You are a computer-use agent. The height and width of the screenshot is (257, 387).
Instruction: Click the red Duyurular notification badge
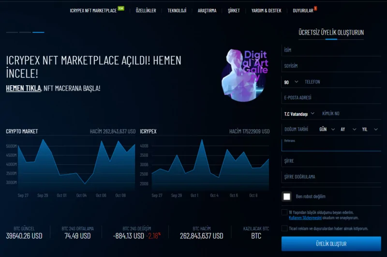[x=315, y=8]
